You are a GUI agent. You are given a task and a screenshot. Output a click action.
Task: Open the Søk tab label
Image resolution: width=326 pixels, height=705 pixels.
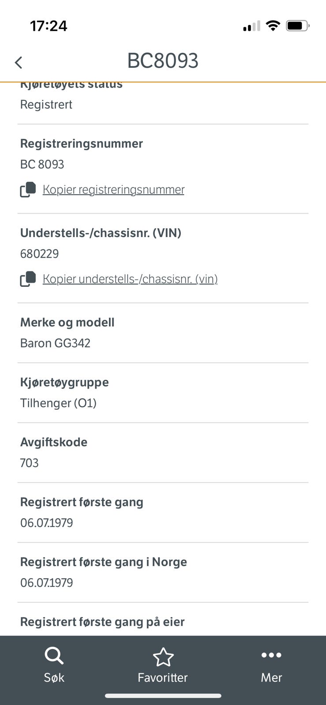[x=54, y=678]
